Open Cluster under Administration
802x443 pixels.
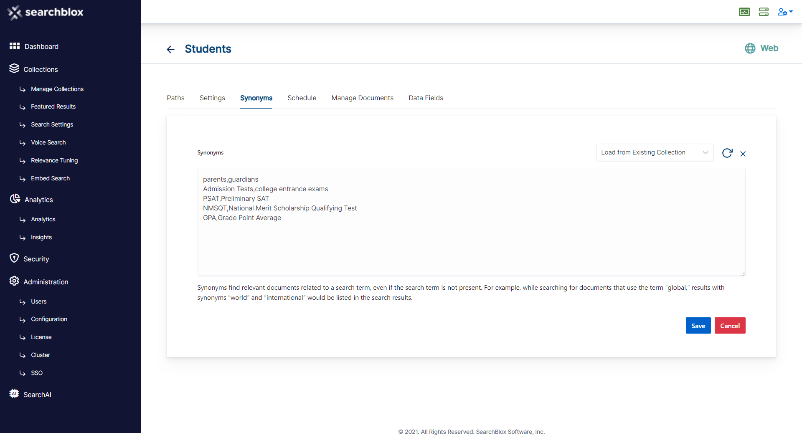[40, 355]
